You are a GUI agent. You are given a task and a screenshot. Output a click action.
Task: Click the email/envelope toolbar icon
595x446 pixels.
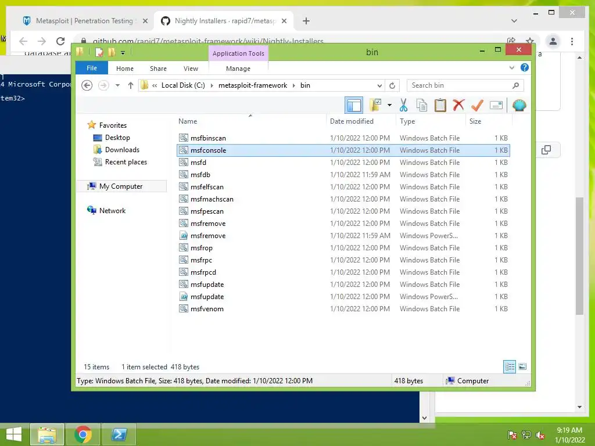(496, 105)
